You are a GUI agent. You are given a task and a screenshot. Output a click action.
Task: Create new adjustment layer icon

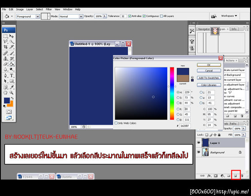tap(223, 176)
